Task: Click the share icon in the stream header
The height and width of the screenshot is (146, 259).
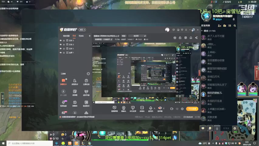Action: pyautogui.click(x=196, y=38)
